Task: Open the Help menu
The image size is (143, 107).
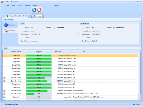Action: click(x=35, y=5)
